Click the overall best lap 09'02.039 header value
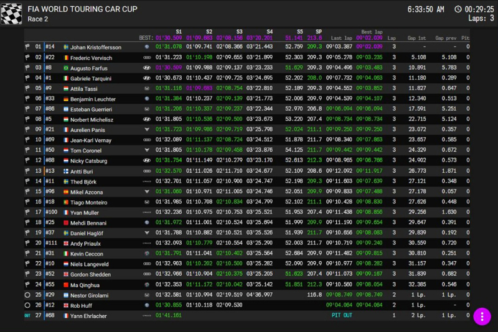Image resolution: width=498 pixels, height=332 pixels. coord(369,38)
